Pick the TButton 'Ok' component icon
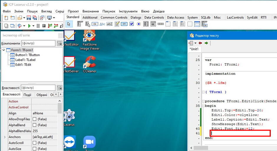The image size is (277, 151). [95, 24]
